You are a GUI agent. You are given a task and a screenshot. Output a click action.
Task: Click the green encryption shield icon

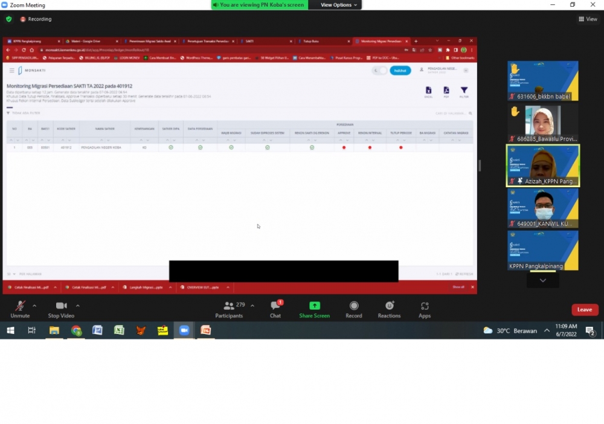point(8,19)
